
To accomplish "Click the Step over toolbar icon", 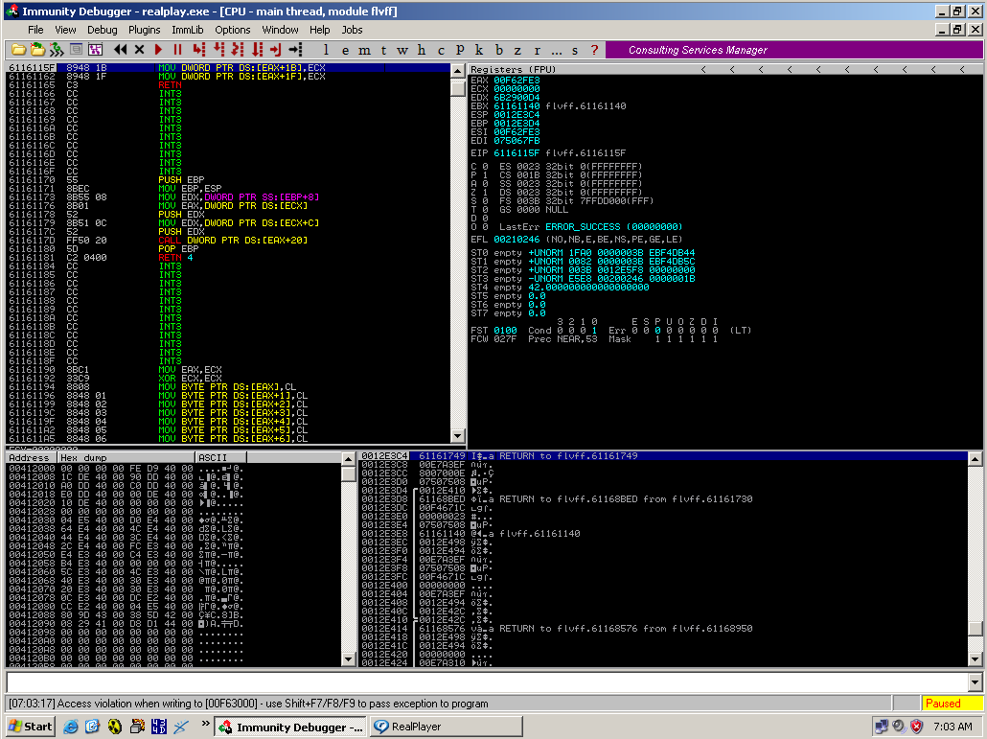I will coord(218,50).
